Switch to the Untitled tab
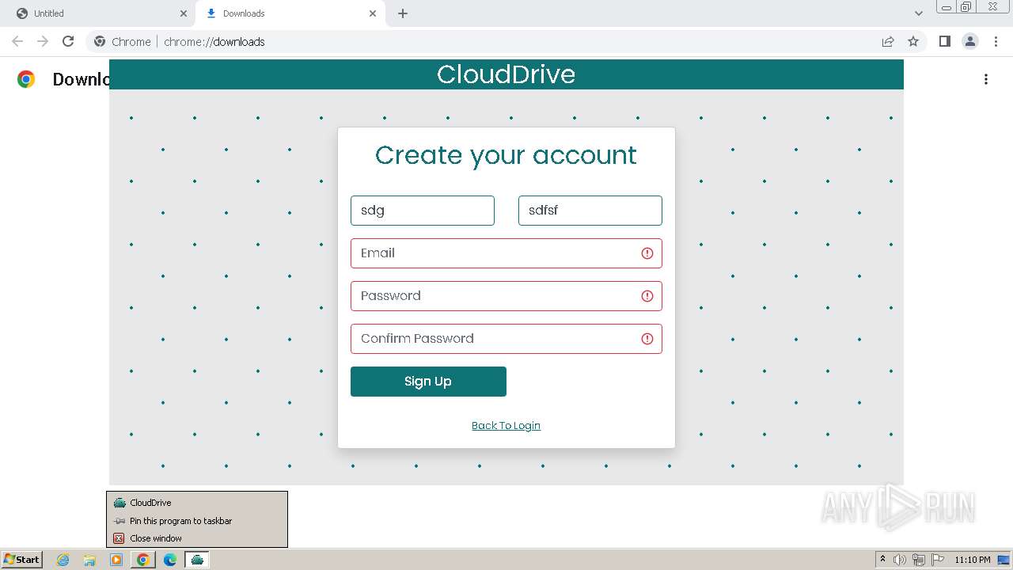Screen dimensions: 1013x570 [101, 13]
